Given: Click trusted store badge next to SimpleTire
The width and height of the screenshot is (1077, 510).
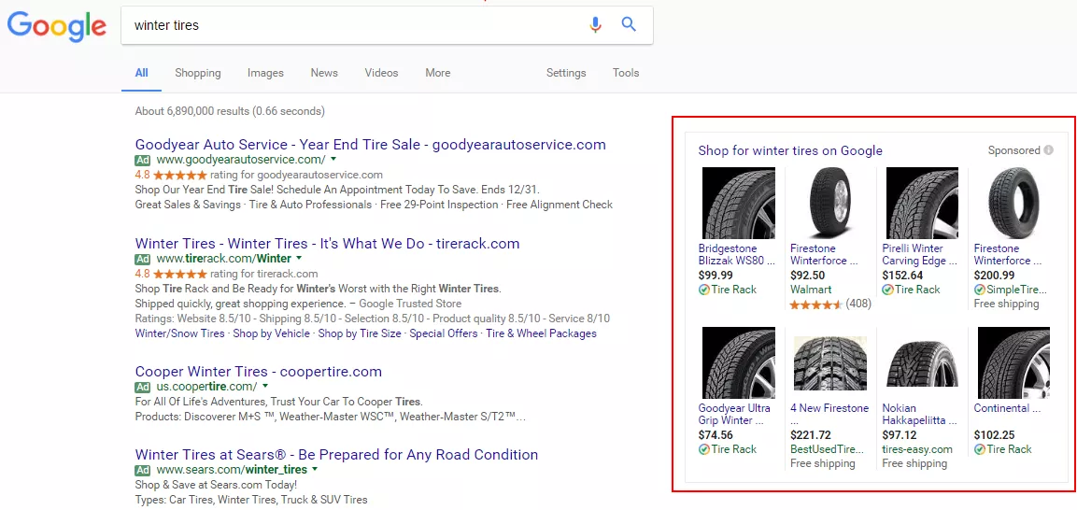Looking at the screenshot, I should click(x=980, y=290).
